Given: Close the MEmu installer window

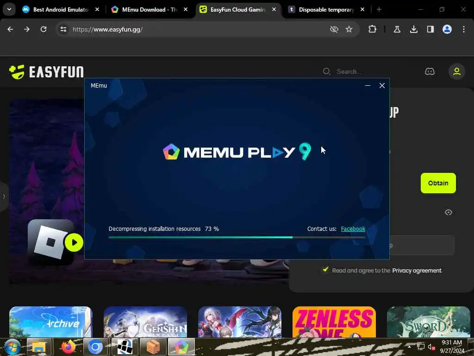Looking at the screenshot, I should click(382, 86).
